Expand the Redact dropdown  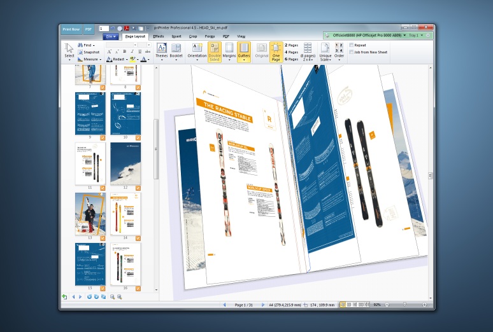(x=126, y=59)
